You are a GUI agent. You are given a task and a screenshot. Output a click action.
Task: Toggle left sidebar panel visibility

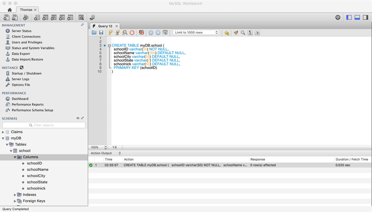(349, 17)
